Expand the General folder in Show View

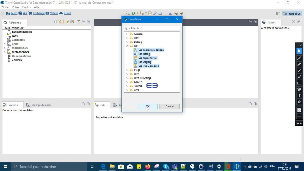(x=127, y=34)
